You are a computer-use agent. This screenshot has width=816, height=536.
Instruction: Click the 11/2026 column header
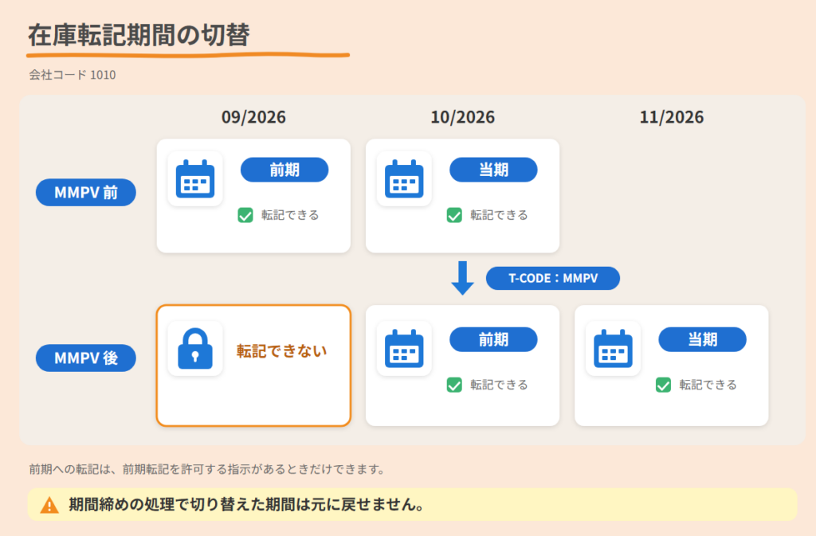671,117
